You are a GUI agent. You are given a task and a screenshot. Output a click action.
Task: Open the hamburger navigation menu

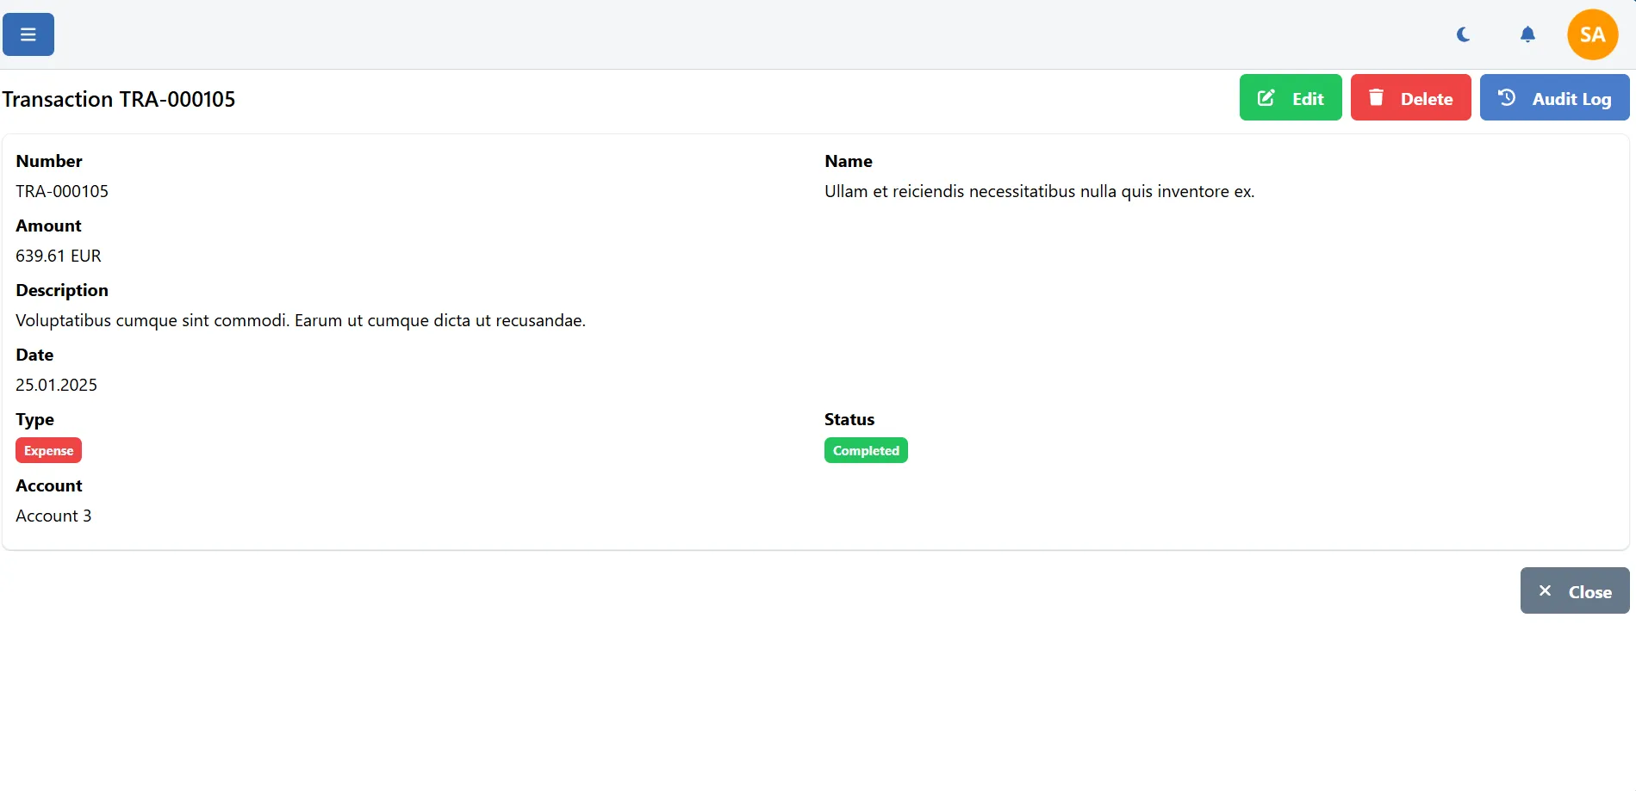click(x=27, y=34)
